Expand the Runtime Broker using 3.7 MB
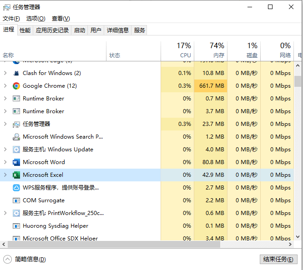303x270 pixels. [x=5, y=111]
